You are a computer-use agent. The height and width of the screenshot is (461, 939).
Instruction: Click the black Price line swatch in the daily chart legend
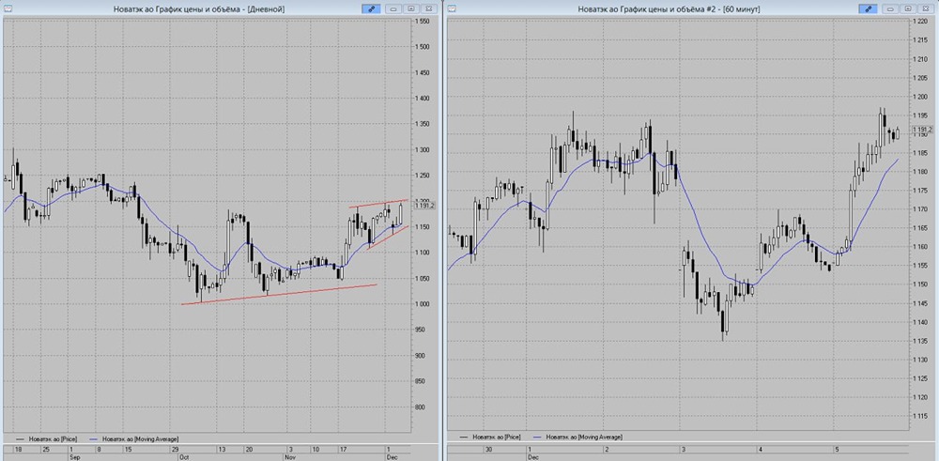pos(21,439)
